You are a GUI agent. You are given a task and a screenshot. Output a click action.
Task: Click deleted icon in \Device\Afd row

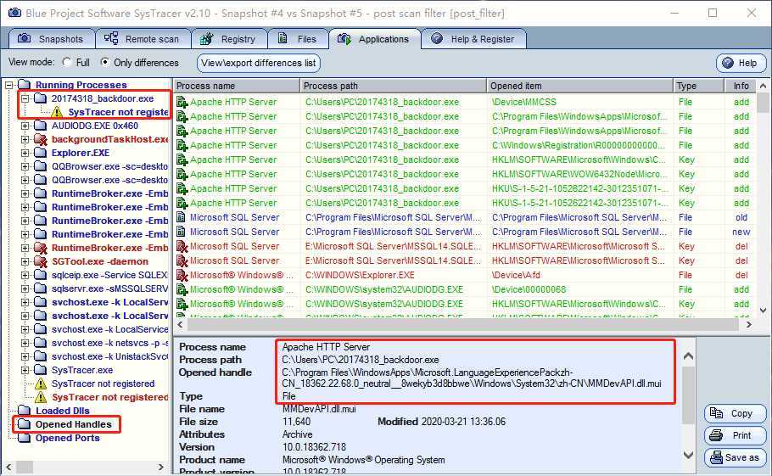coord(182,275)
